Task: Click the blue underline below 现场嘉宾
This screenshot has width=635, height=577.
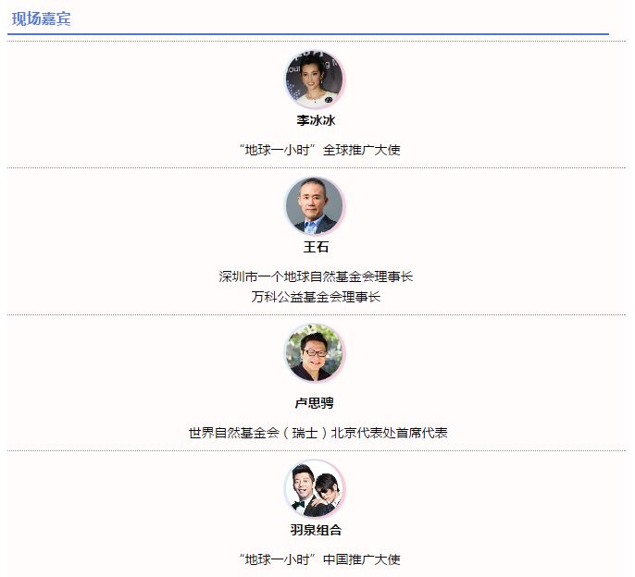Action: tap(307, 34)
